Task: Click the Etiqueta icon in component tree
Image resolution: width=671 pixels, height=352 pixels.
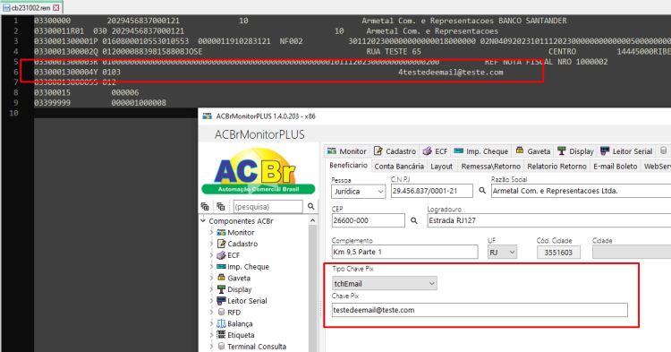Action: 221,335
